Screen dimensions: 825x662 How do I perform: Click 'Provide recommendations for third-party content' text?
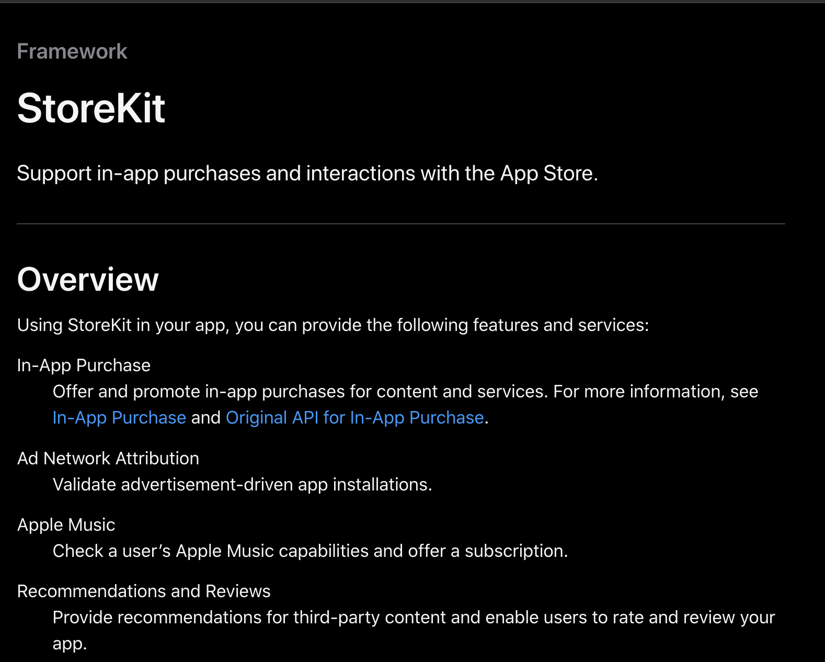pyautogui.click(x=414, y=630)
